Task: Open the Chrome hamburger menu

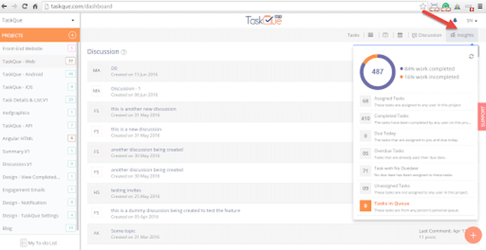Action: point(480,6)
